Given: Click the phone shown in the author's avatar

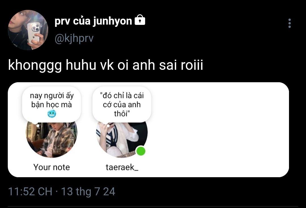Looking at the screenshot, I should 34,32.
